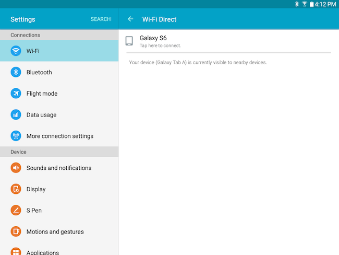Tap the Bluetooth status bar icon
Viewport: 339px width, 255px height.
297,4
